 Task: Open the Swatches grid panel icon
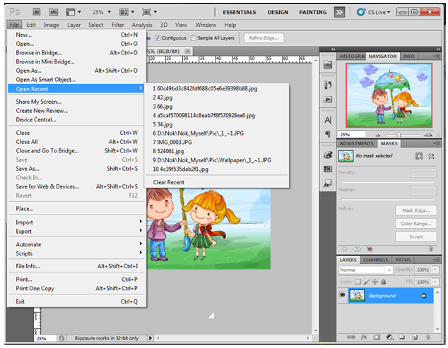(327, 170)
